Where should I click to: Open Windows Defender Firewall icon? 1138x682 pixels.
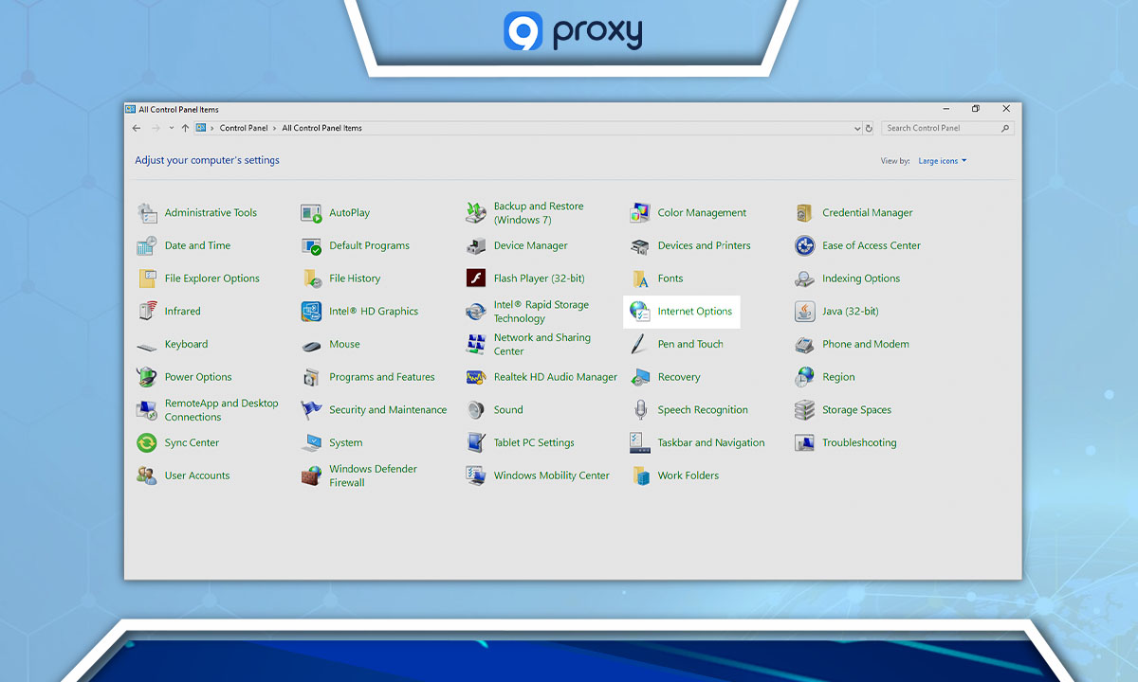pos(311,476)
